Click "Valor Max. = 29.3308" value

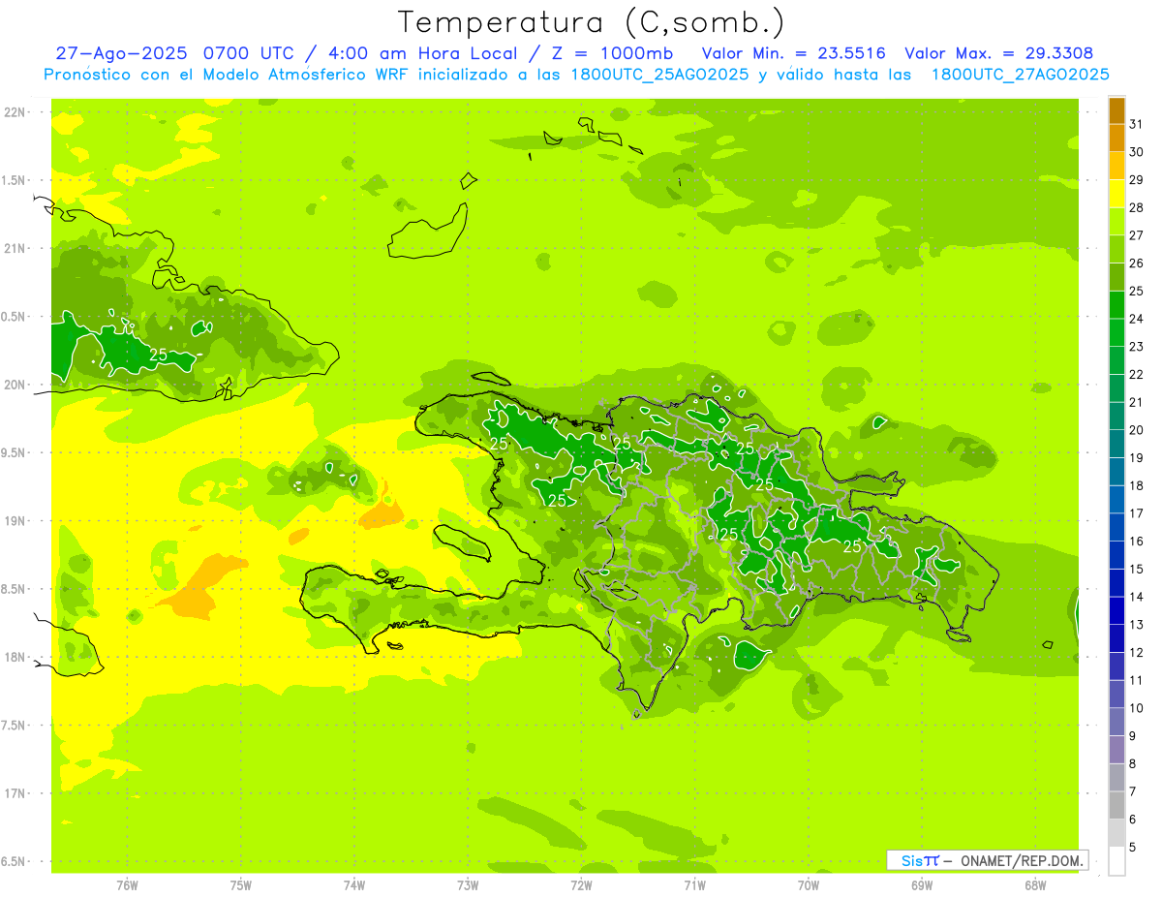[999, 53]
